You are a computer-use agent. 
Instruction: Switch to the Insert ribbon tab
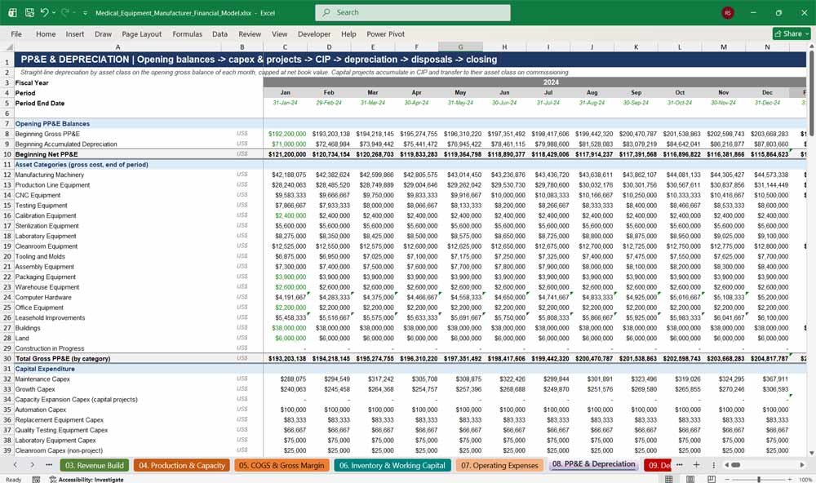click(x=75, y=33)
